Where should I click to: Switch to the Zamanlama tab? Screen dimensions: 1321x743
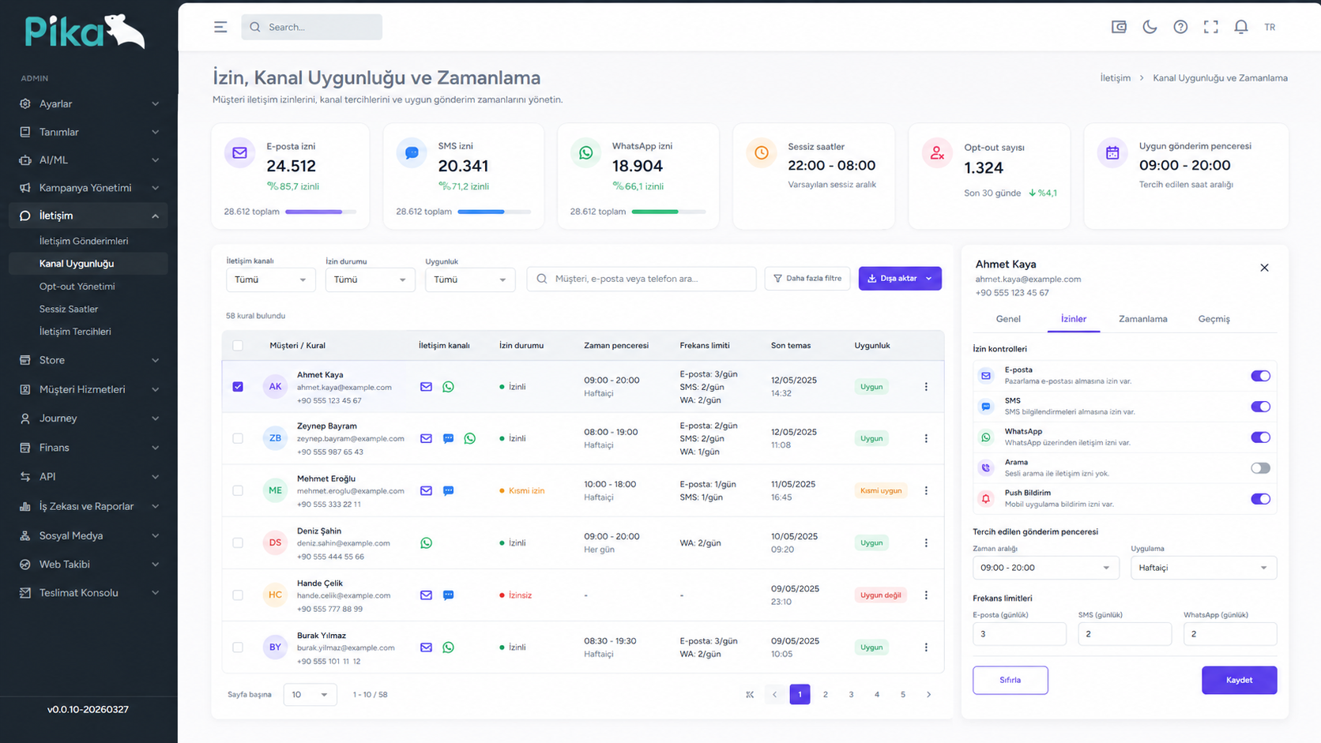[x=1142, y=319]
